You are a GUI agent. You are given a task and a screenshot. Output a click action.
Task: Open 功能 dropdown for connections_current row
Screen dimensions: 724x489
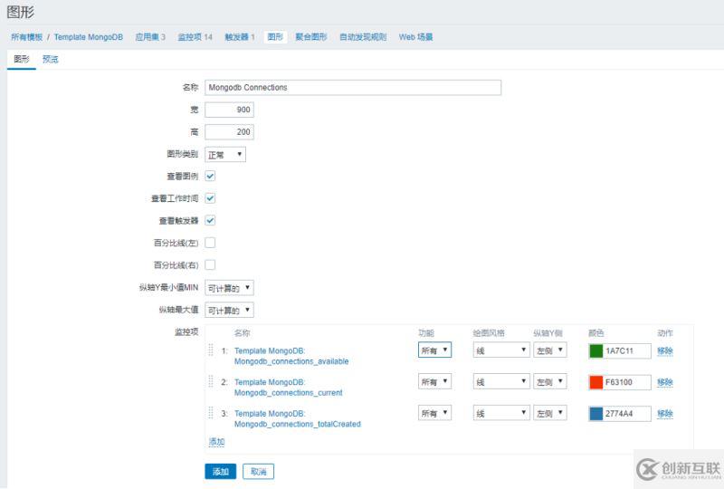tap(434, 382)
